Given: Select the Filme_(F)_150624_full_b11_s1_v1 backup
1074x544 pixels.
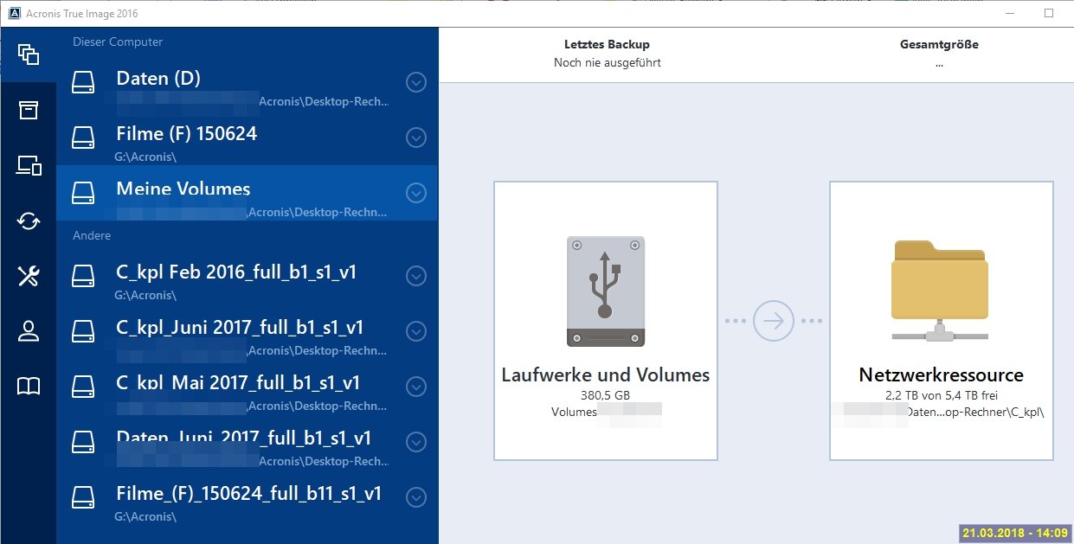Looking at the screenshot, I should coord(248,497).
